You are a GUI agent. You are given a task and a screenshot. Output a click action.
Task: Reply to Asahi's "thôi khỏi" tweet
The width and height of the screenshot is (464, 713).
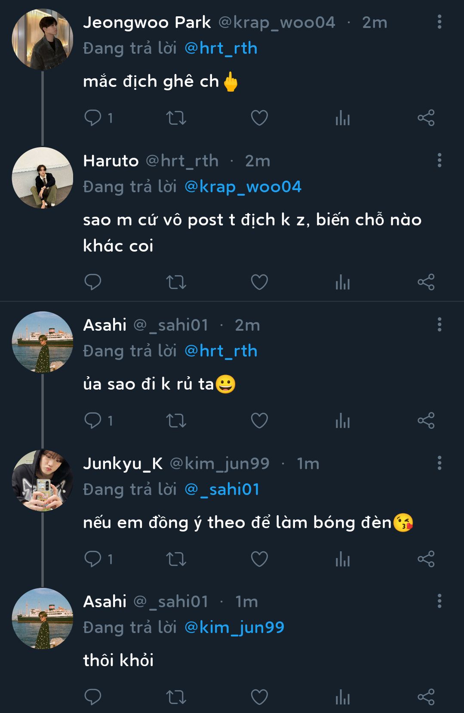click(93, 697)
